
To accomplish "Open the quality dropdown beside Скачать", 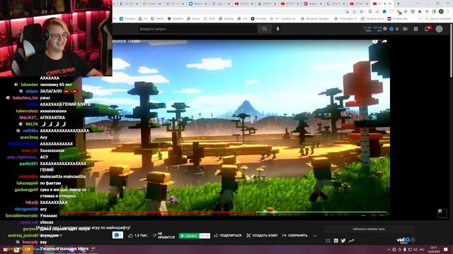I will (x=205, y=236).
